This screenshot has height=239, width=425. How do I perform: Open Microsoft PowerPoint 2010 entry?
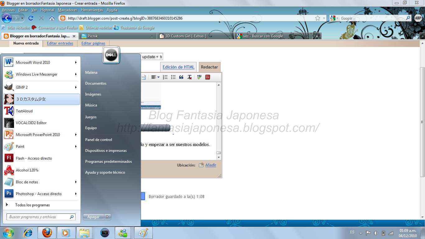(42, 135)
